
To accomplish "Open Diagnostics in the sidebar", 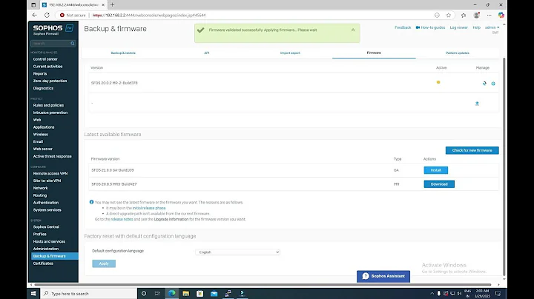I will tap(43, 88).
